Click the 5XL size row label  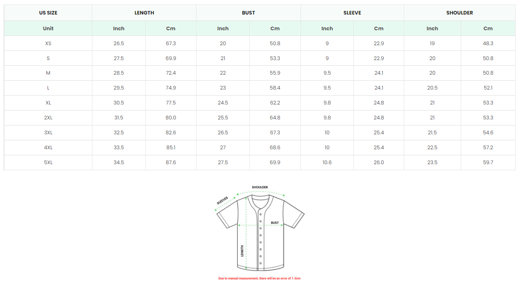click(x=48, y=163)
